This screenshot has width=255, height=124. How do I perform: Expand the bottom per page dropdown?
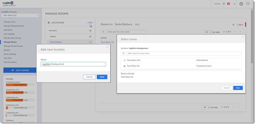[205, 107]
